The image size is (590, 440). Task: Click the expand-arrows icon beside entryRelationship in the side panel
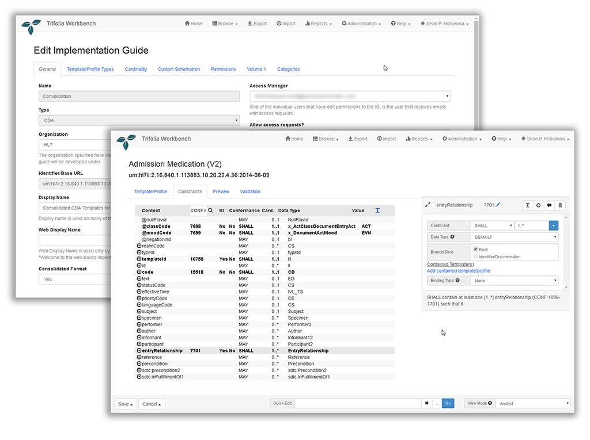428,205
